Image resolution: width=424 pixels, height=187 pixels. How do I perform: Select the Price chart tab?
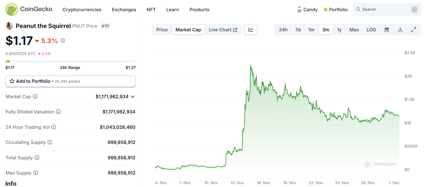coord(162,30)
